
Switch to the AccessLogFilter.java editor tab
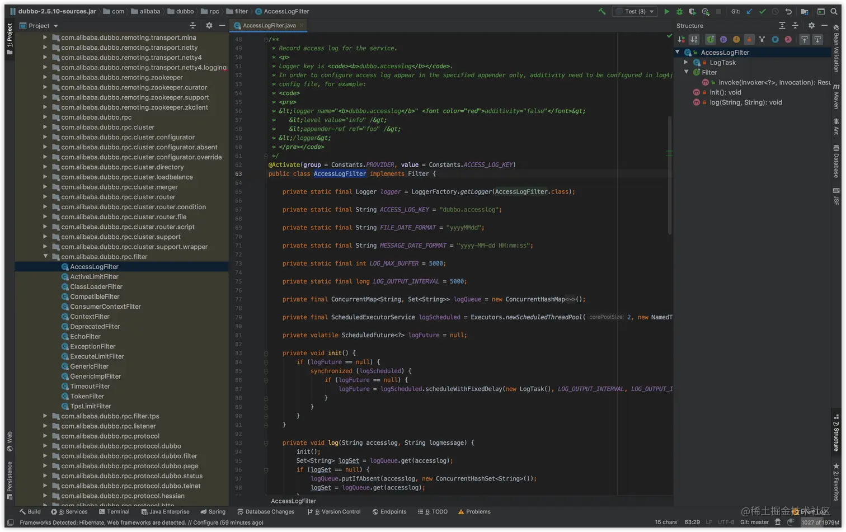269,25
